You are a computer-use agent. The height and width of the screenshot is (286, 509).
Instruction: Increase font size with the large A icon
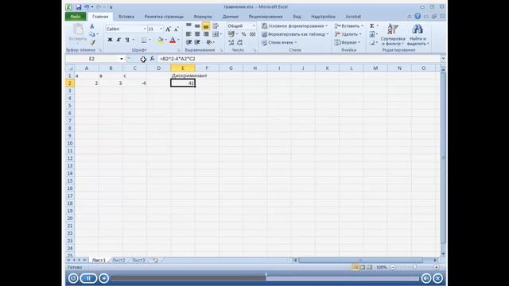pyautogui.click(x=168, y=29)
